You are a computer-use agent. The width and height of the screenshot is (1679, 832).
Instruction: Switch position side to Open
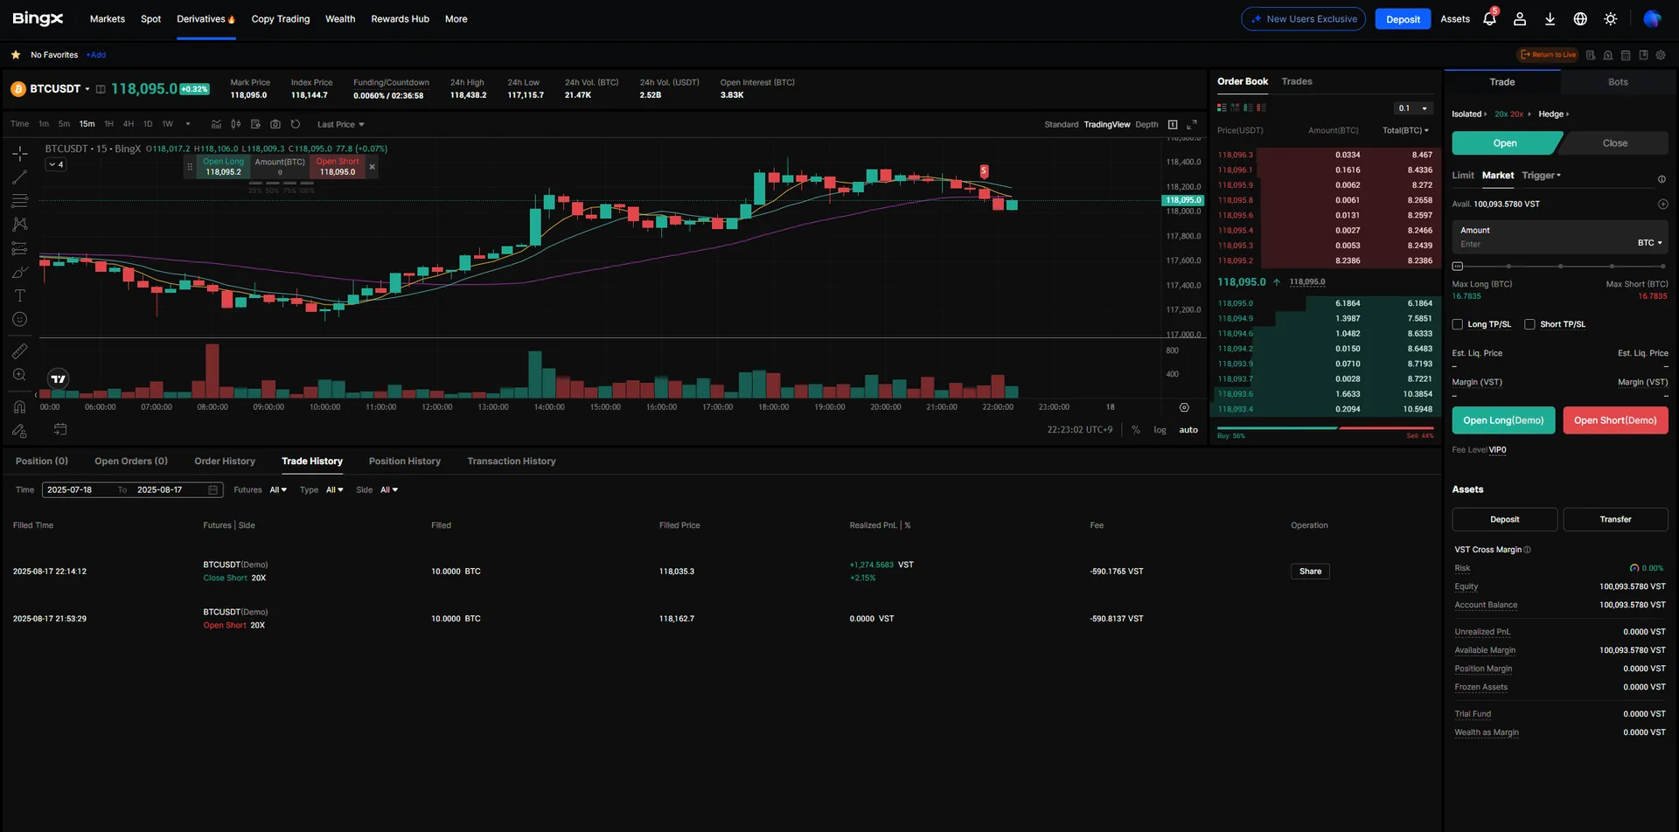point(1506,143)
